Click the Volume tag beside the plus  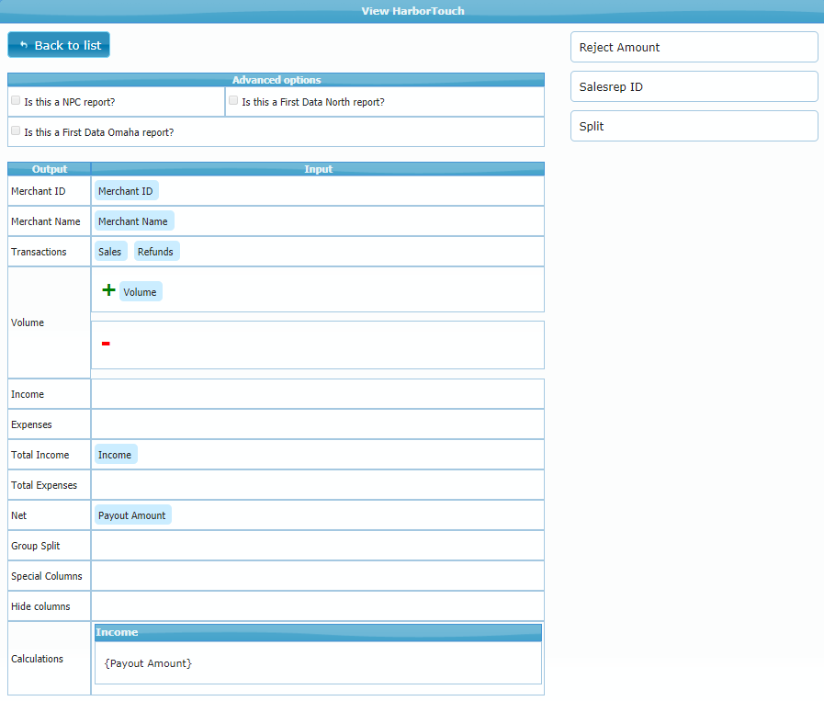(141, 292)
